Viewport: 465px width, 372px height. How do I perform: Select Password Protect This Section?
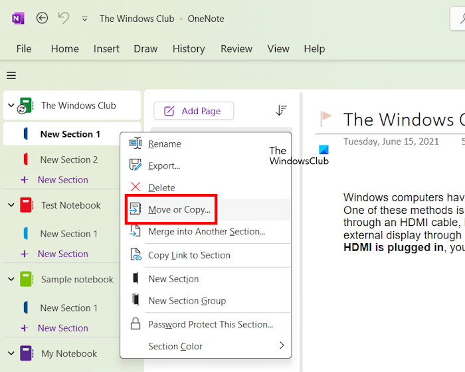[210, 324]
